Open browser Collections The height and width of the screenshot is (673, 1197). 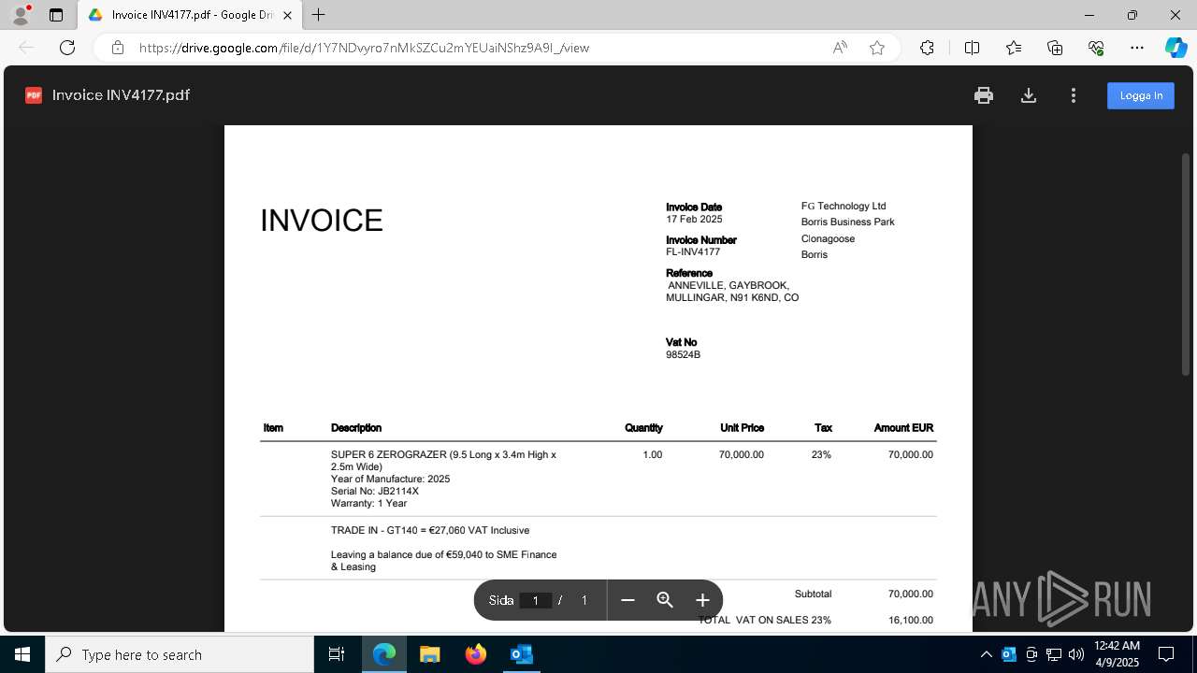[1055, 48]
